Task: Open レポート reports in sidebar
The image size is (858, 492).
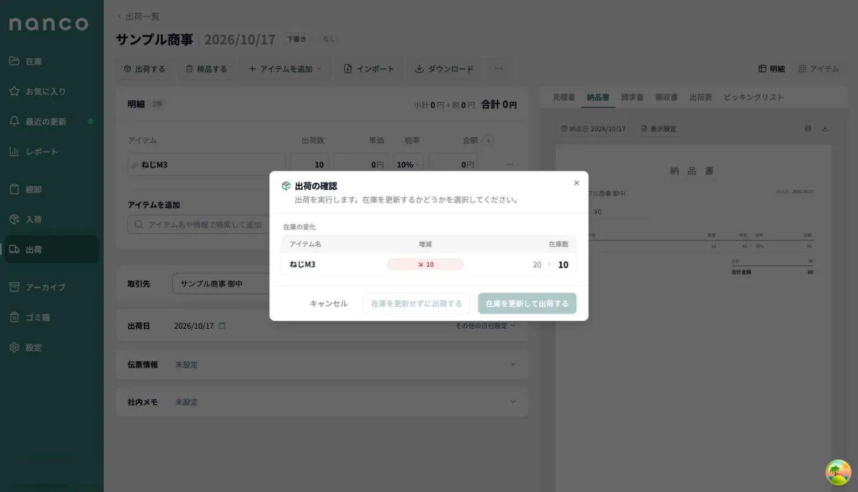Action: 51,151
